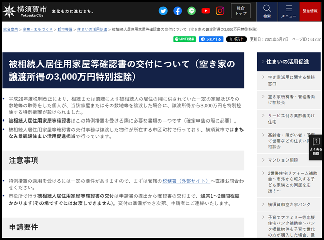Screen dimensions: 324x240
Task: Open the Yokosuka City logo home link
Action: [25, 11]
